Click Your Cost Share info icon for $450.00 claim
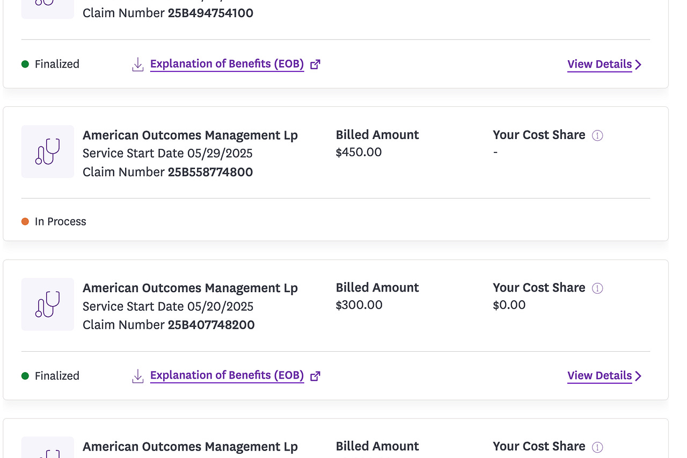 [x=597, y=135]
